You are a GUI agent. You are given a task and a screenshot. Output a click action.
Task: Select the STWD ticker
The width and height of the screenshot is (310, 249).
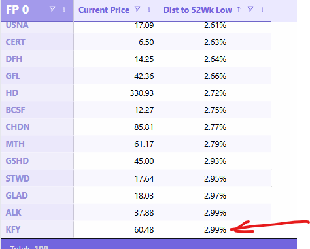click(x=18, y=178)
